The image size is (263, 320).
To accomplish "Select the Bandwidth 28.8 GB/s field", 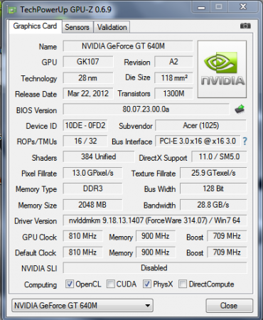I will coord(213,205).
